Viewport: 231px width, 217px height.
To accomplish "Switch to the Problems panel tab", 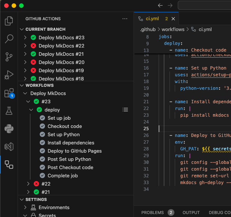I will (153, 213).
